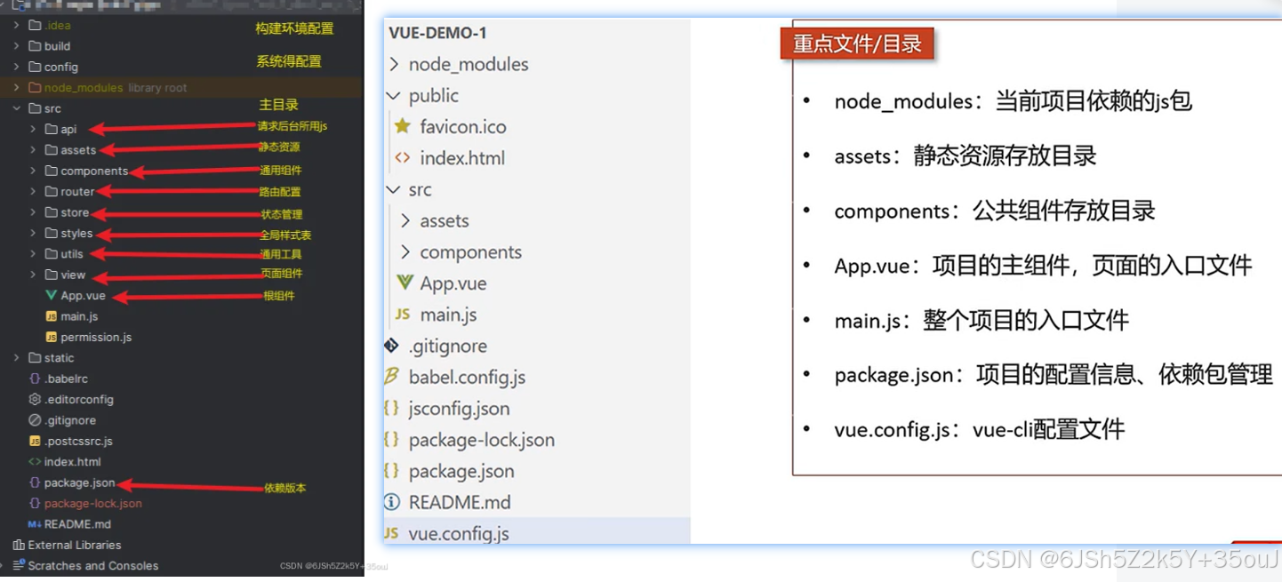
Task: Expand the node_modules folder in middle explorer
Action: (393, 64)
